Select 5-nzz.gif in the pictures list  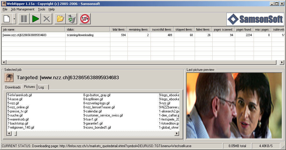pyautogui.click(x=13, y=103)
